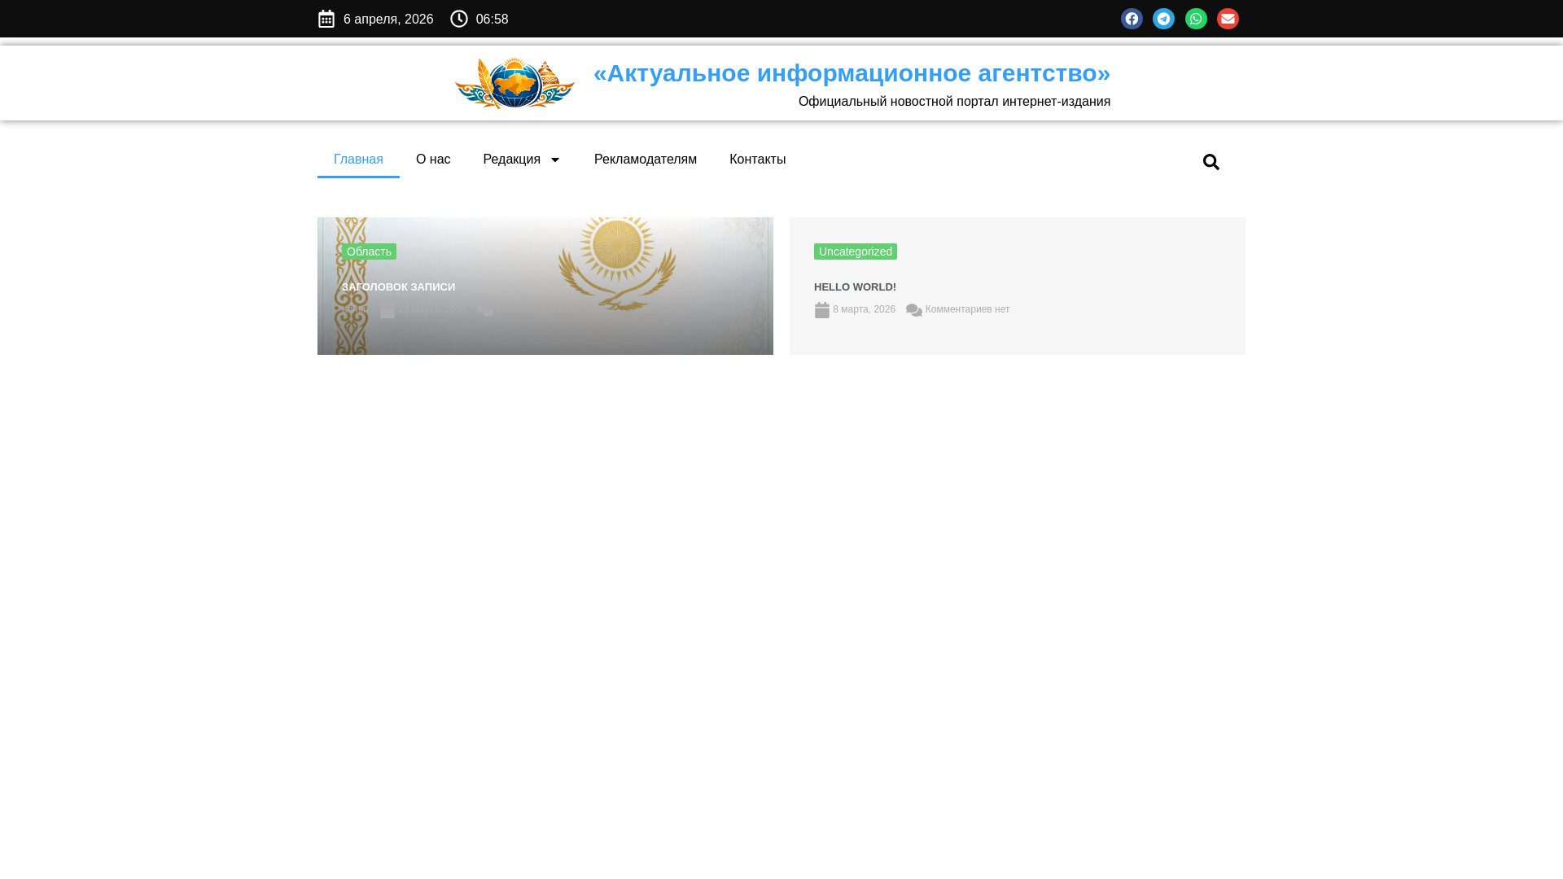
Task: Click the calendar icon on Hello World post
Action: click(822, 310)
